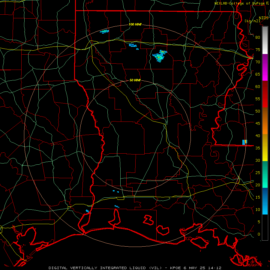270x270 pixels.
Task: Click the "NEXLAB-College of DuPage" credit text
Action: tap(240, 3)
